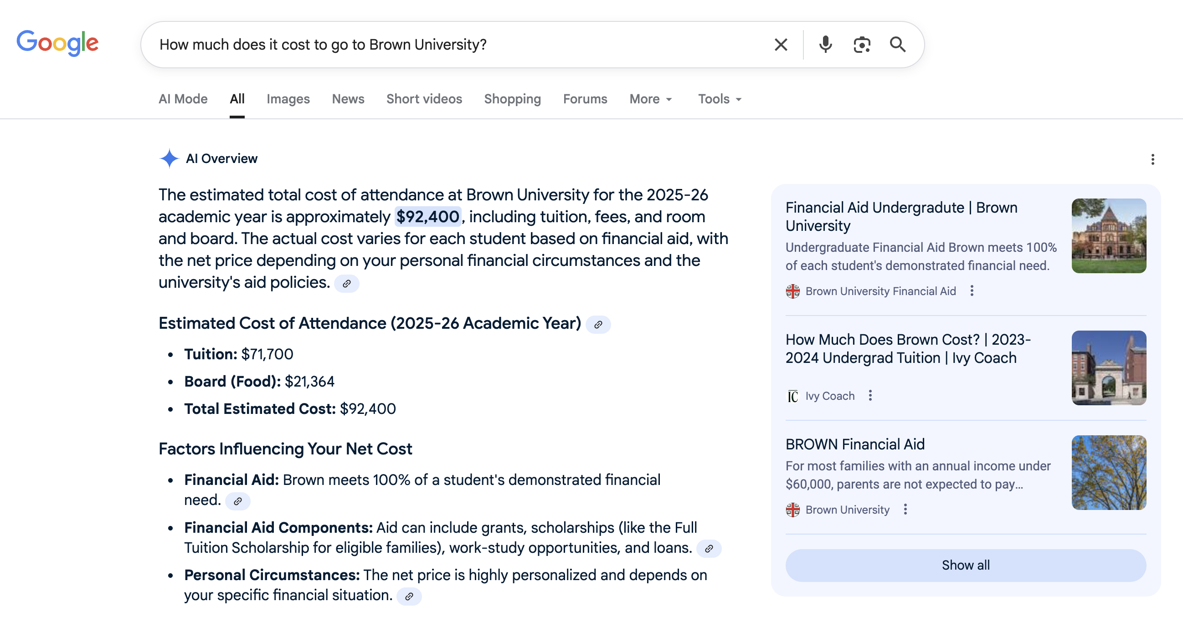Open three-dot menu next to Brown University source
The width and height of the screenshot is (1183, 622).
point(905,509)
